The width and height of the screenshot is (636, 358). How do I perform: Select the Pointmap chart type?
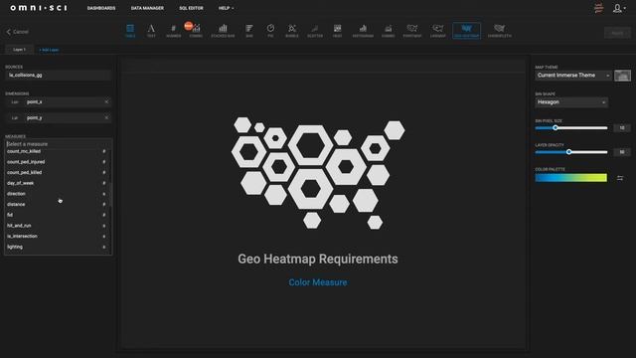(412, 31)
